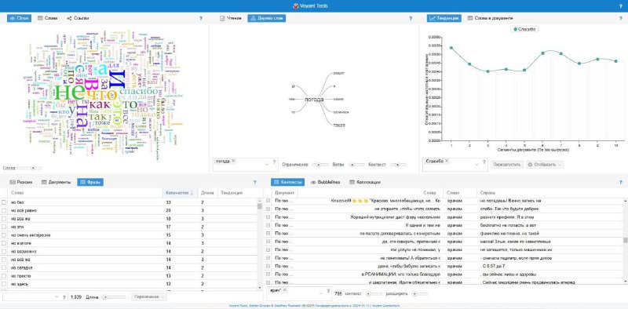Open help for the Trends panel
Screen dimensions: 628x309
[x=621, y=18]
